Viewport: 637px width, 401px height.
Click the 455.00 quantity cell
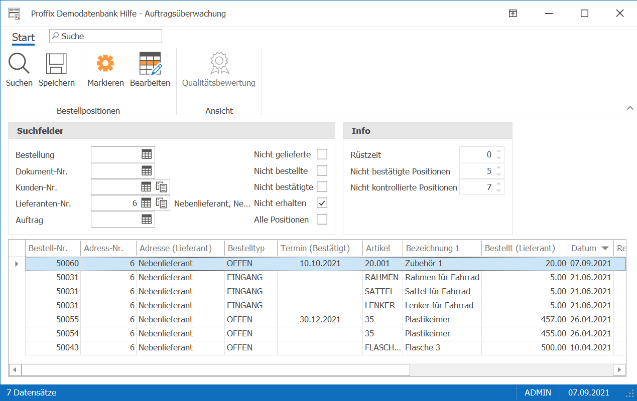point(525,333)
